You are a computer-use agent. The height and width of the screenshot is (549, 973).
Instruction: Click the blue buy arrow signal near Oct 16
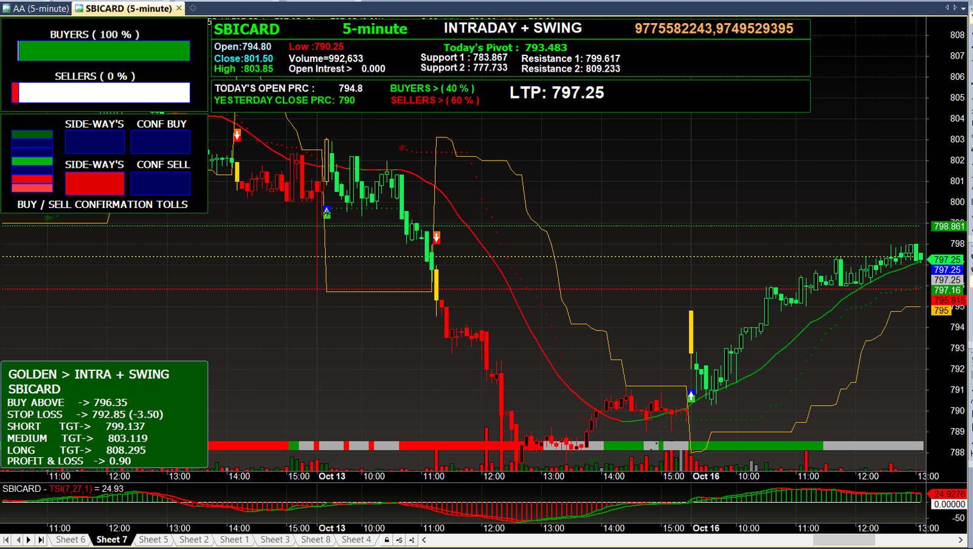coord(691,396)
